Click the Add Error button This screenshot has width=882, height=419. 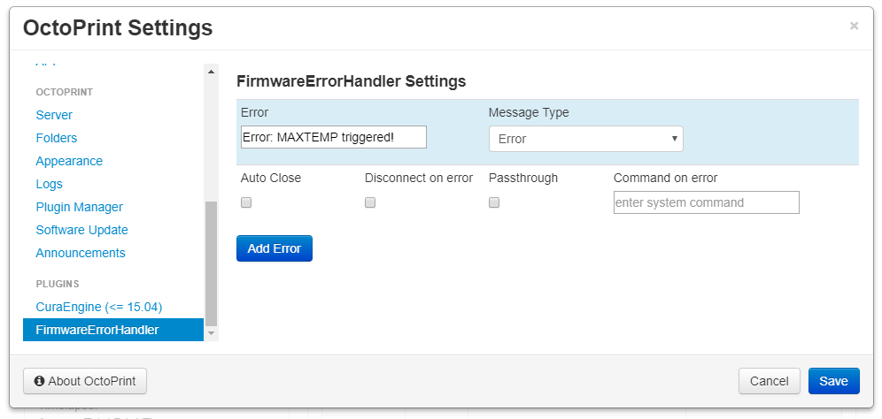(x=274, y=248)
